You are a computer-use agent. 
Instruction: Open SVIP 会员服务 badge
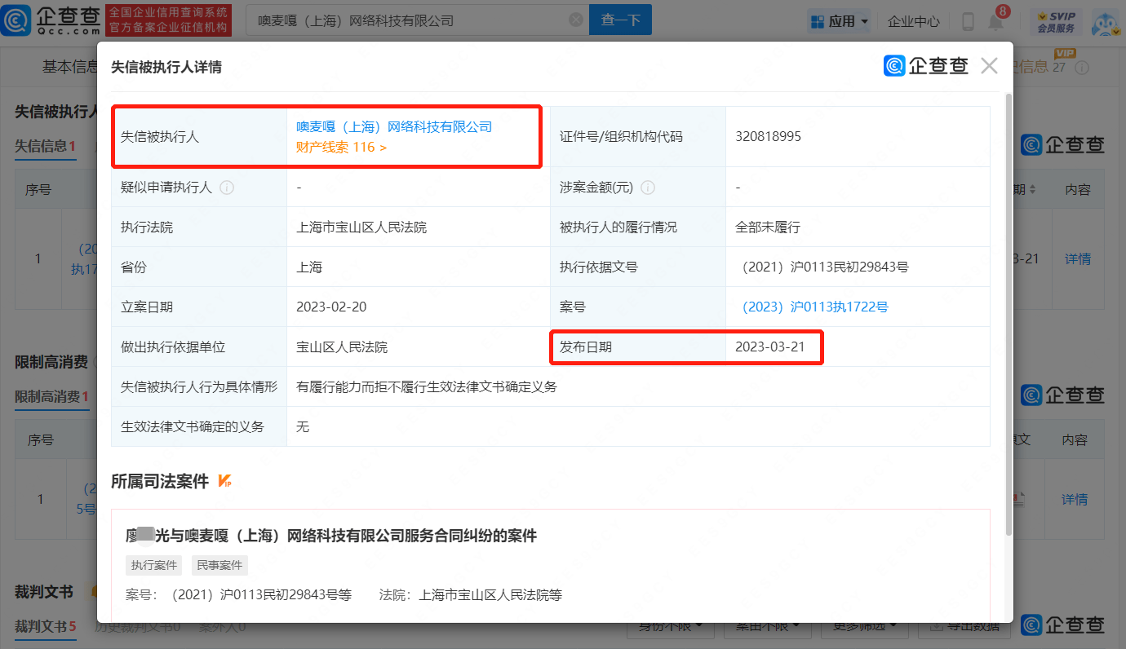point(1056,22)
